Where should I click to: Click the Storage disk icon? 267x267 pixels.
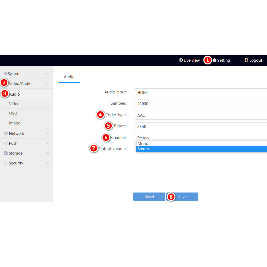tap(6, 153)
